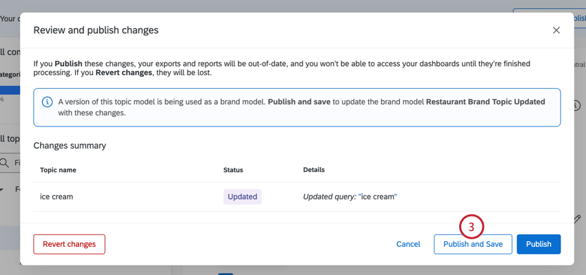The width and height of the screenshot is (586, 275).
Task: Click the Details column header
Action: click(x=314, y=170)
